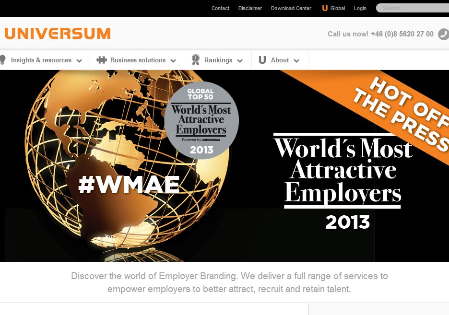Expand the About dropdown chevron

tap(296, 61)
